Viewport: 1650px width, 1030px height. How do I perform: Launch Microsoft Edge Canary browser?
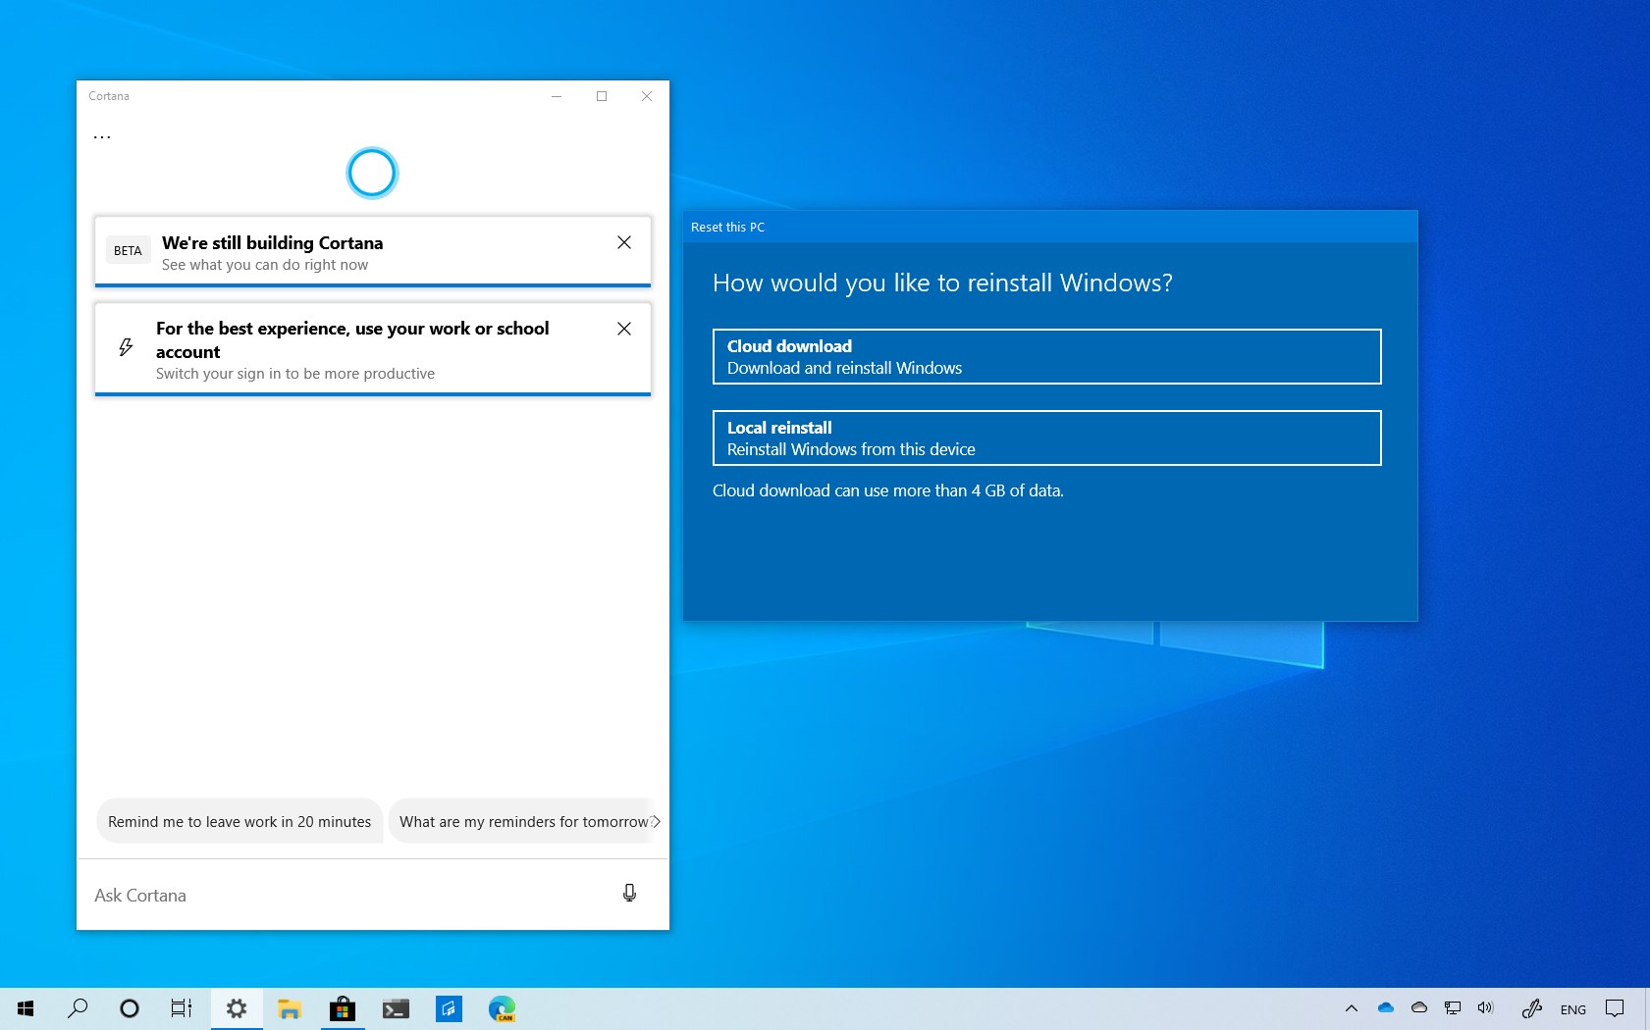point(503,1008)
